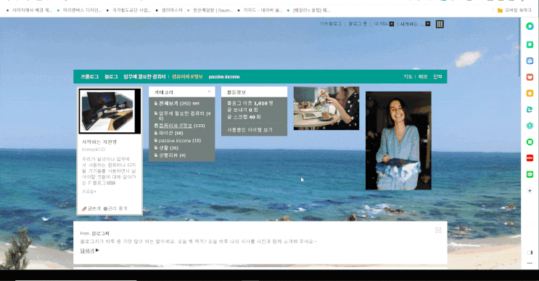The width and height of the screenshot is (539, 281).
Task: Click the desk setup profile photo
Action: click(110, 111)
